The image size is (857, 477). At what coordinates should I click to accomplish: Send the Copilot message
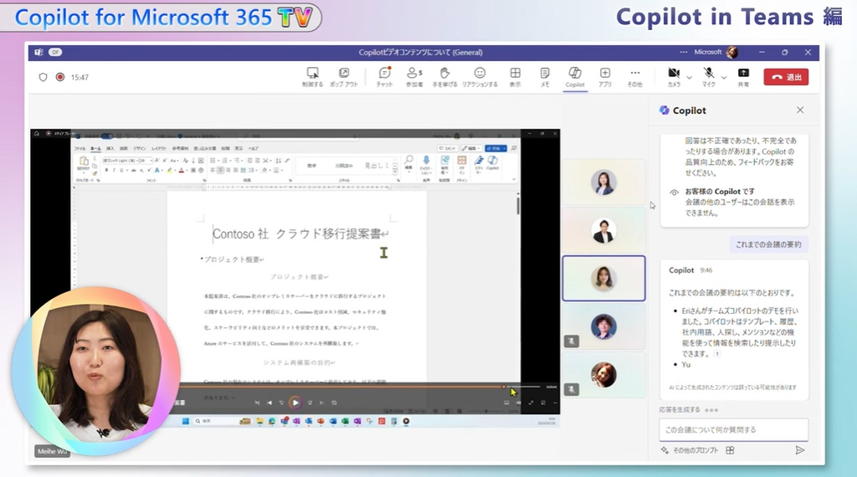coord(799,450)
